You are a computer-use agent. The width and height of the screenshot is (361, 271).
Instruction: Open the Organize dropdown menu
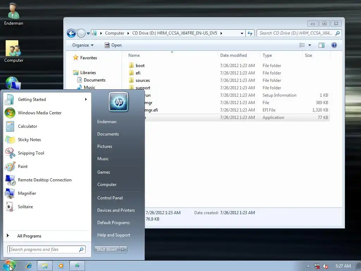pyautogui.click(x=83, y=45)
